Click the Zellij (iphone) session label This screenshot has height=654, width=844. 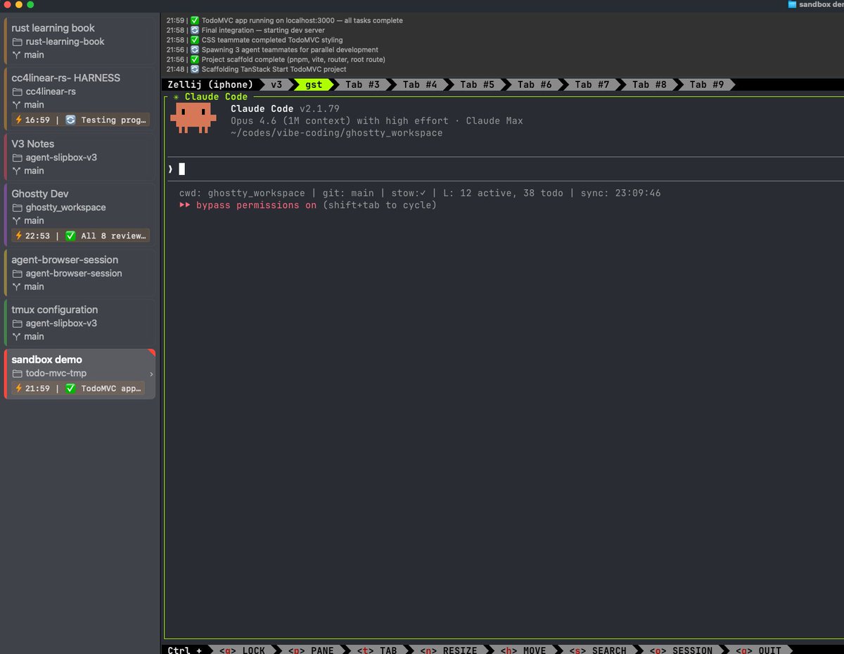pyautogui.click(x=210, y=84)
